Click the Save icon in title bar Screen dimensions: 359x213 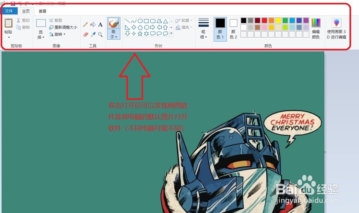tap(13, 3)
